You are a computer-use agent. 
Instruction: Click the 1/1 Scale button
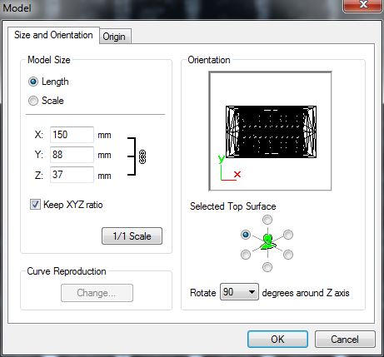click(x=132, y=236)
